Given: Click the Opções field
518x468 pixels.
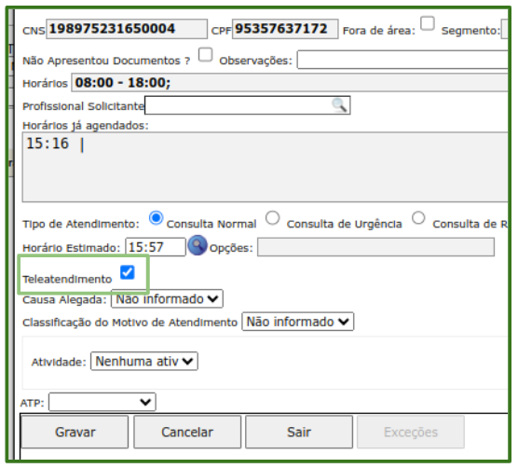Looking at the screenshot, I should tap(376, 247).
